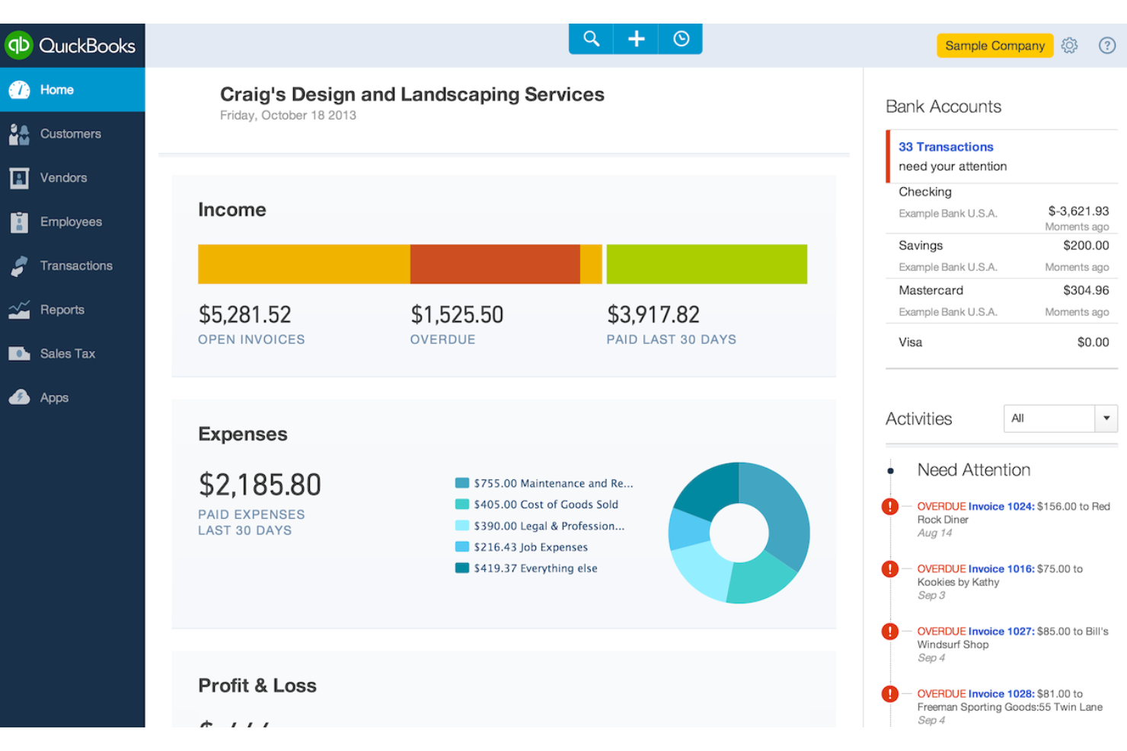Click the Apps cloud icon

point(19,397)
